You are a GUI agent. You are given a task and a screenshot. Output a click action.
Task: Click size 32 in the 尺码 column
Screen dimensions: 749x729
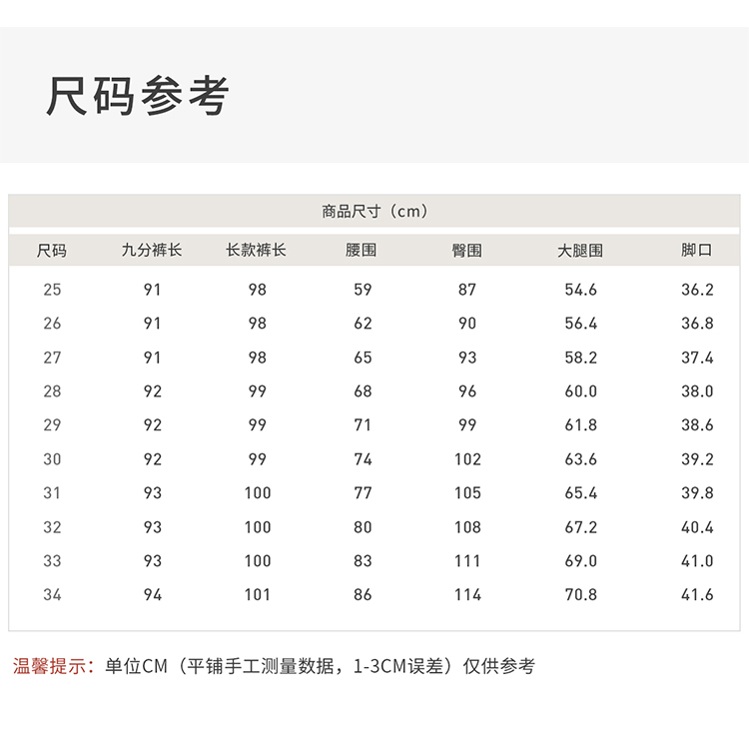pyautogui.click(x=52, y=527)
